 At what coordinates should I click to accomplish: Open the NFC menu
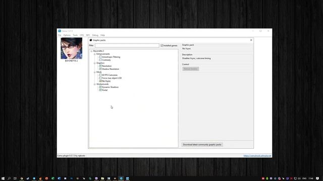tap(88, 35)
